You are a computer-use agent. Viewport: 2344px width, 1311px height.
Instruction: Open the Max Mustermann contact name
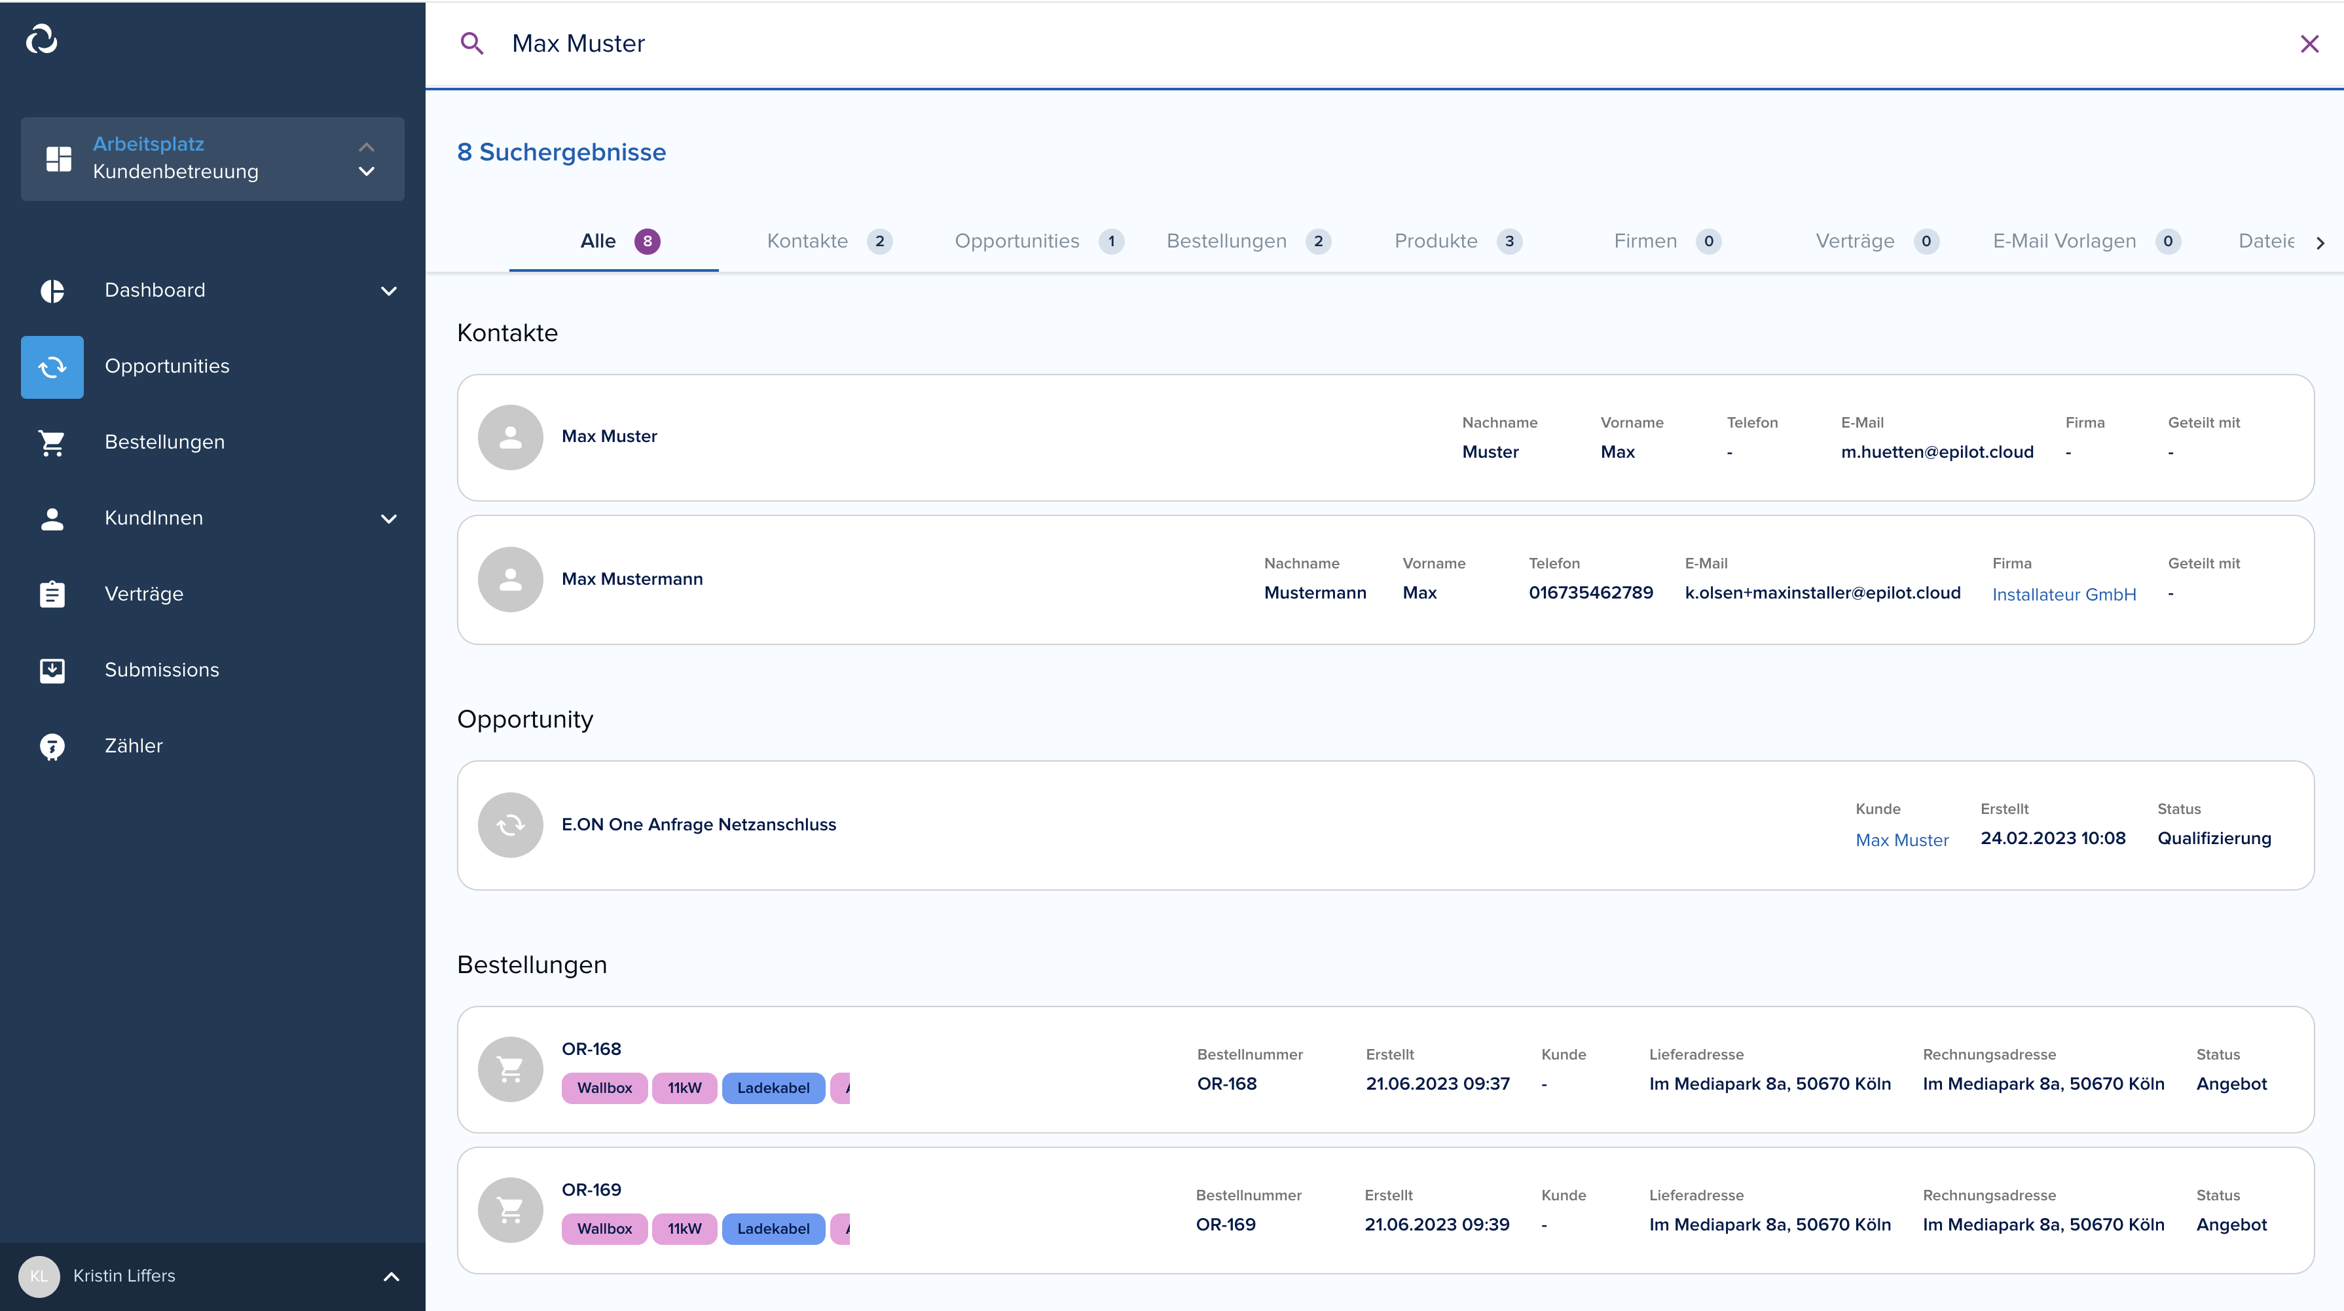pos(631,579)
